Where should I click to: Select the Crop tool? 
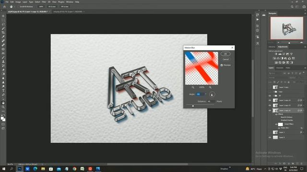tap(3, 32)
